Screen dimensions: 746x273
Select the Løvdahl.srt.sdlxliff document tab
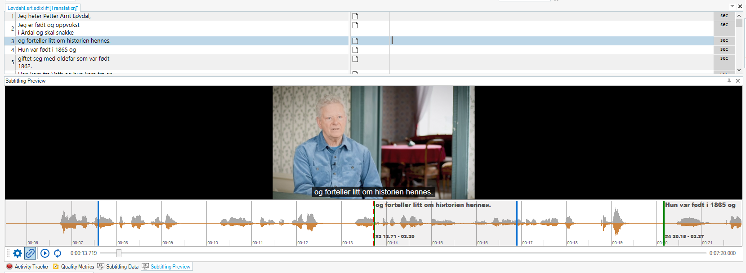tap(43, 8)
